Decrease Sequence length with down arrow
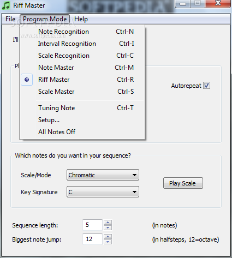232x258 pixels. (108, 227)
